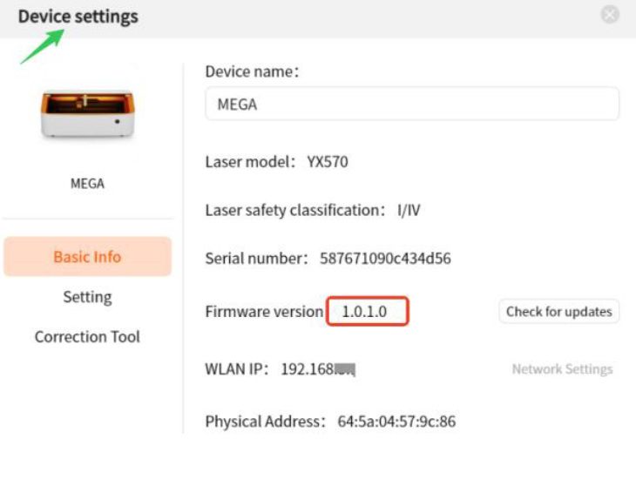
Task: Click the Firmware version label
Action: click(x=265, y=311)
